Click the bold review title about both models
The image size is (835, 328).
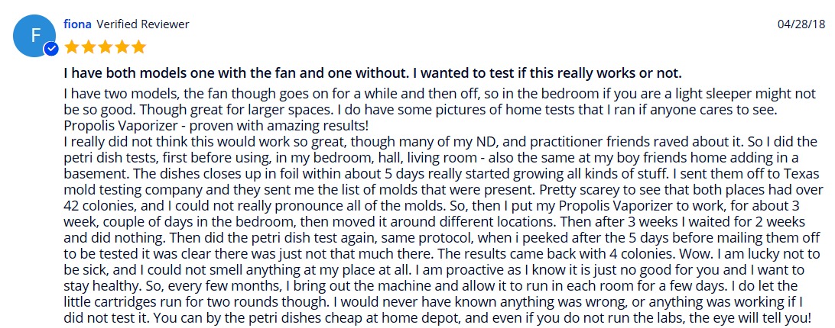tap(373, 72)
